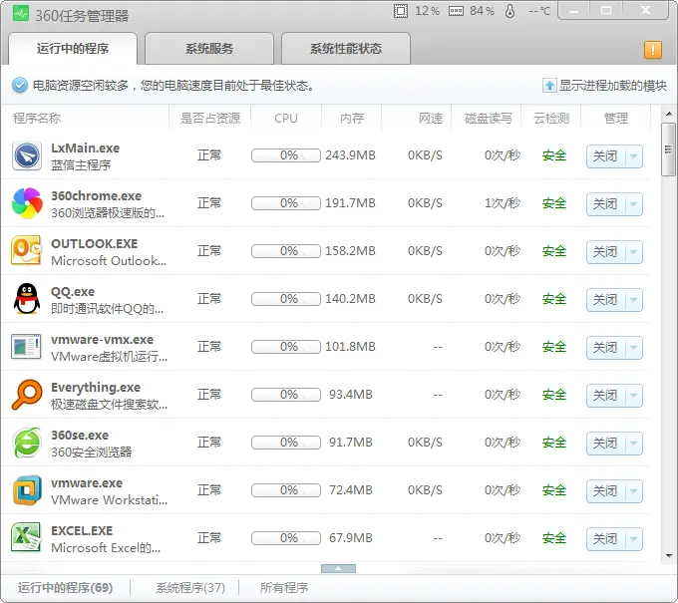Screen dimensions: 678x603
Task: Click the vmware-vmx.exe process icon
Action: pos(26,347)
